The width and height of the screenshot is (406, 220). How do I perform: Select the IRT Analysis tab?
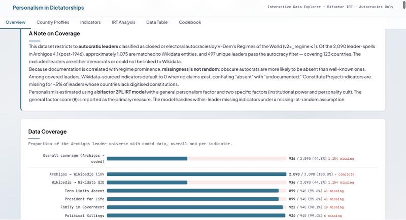(x=124, y=22)
